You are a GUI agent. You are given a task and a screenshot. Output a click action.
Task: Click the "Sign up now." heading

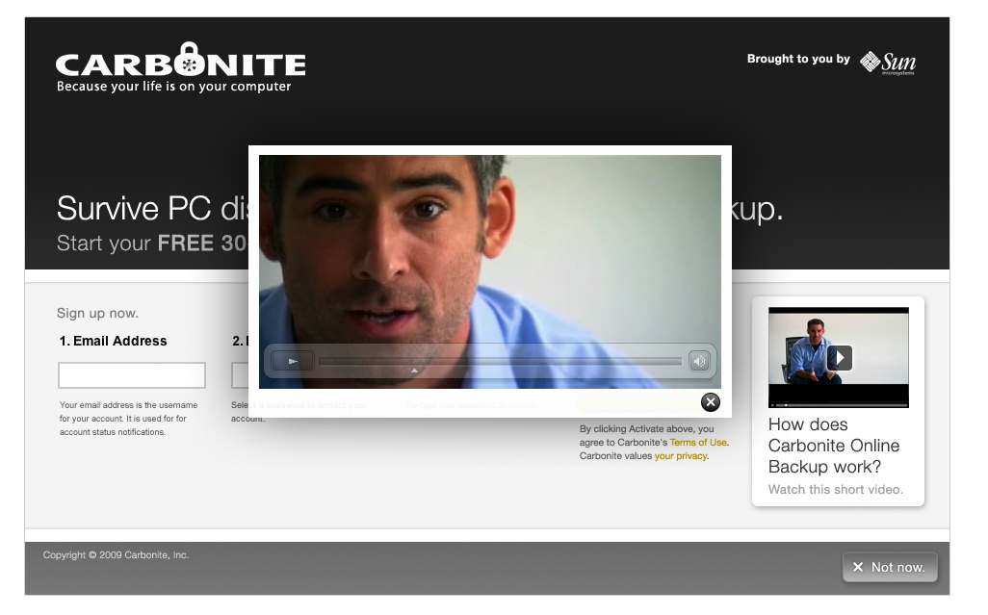coord(97,313)
